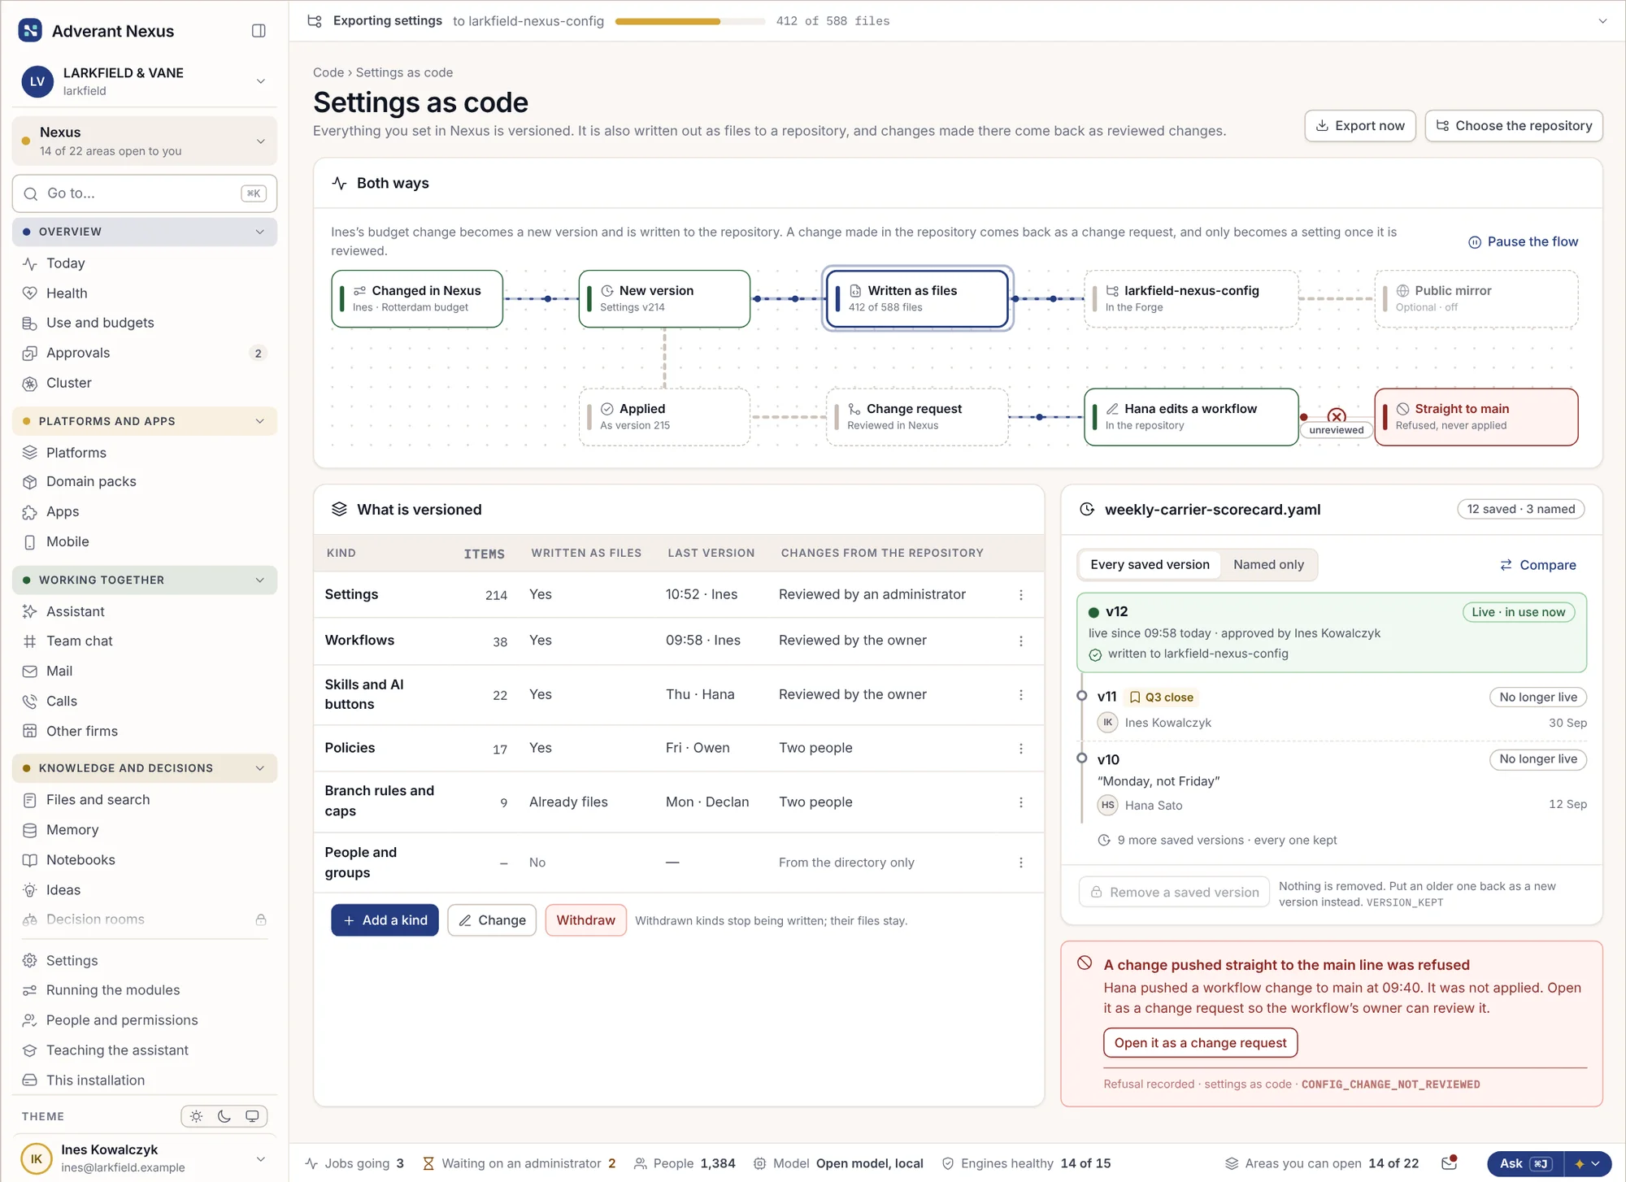The image size is (1626, 1182).
Task: Open Teaching the assistant page
Action: tap(145, 1050)
